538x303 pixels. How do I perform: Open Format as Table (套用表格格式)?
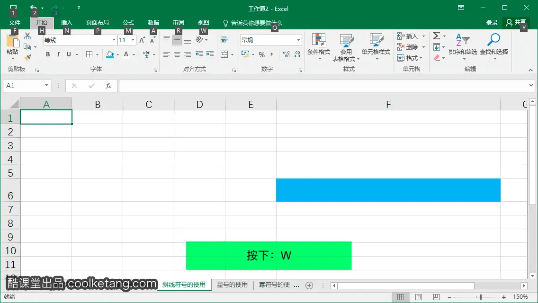pos(346,48)
